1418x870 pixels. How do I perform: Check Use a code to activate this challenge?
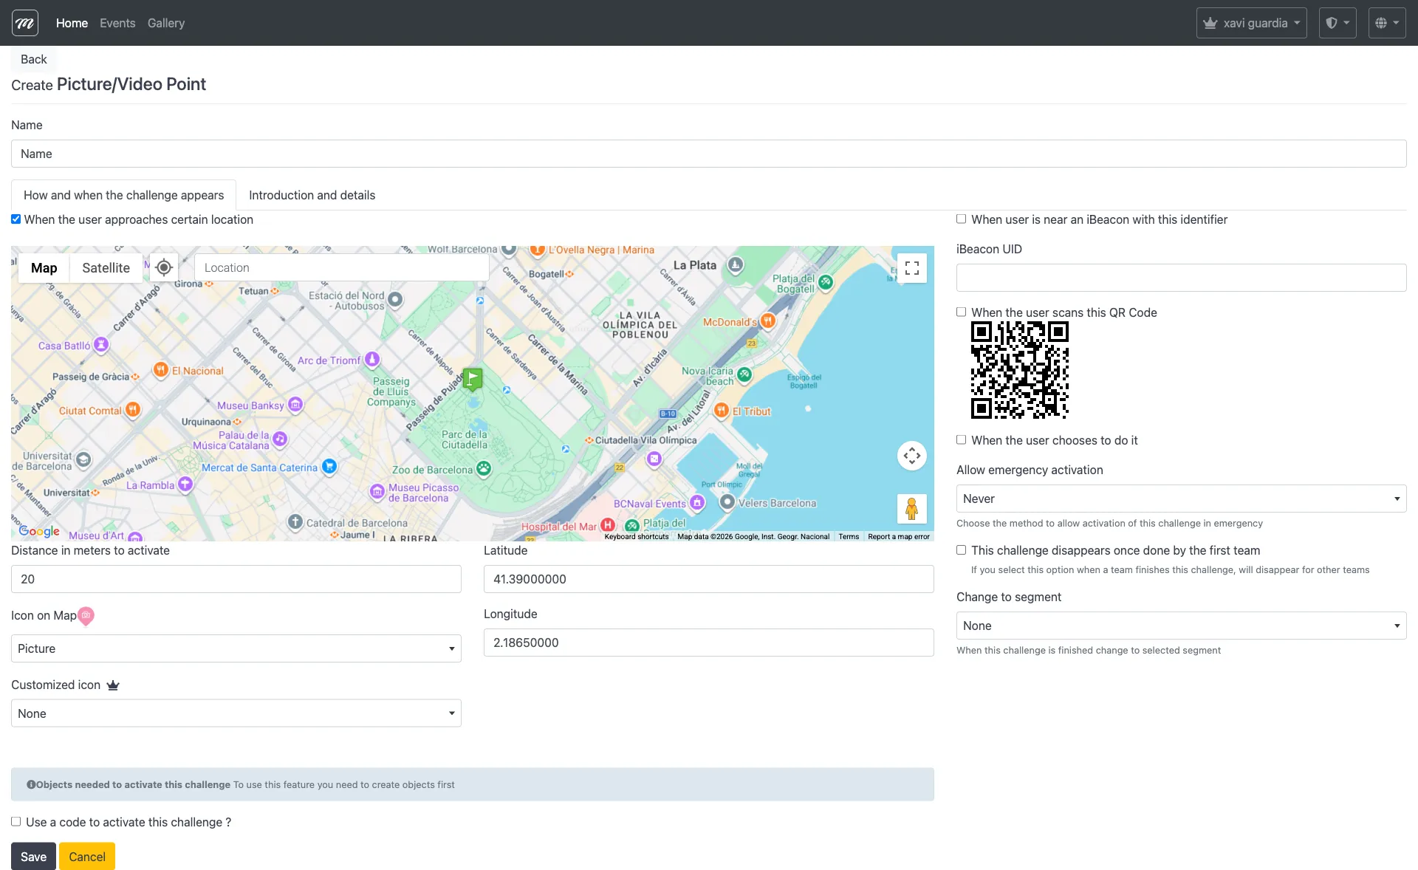pyautogui.click(x=16, y=822)
